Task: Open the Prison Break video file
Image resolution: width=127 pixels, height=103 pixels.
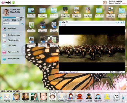Action: 43,40
